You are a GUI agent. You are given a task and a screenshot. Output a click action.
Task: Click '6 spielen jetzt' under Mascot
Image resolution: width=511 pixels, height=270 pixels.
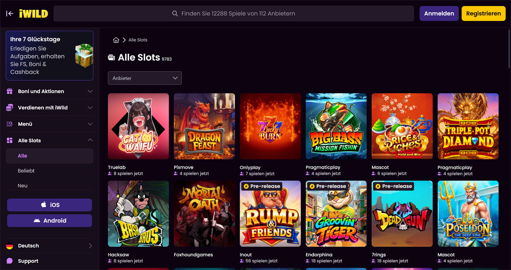(392, 174)
